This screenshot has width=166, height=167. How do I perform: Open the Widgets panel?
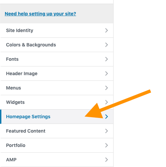57,102
